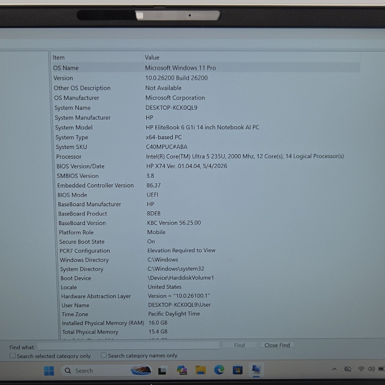
Task: Click the Value column header
Action: 251,57
